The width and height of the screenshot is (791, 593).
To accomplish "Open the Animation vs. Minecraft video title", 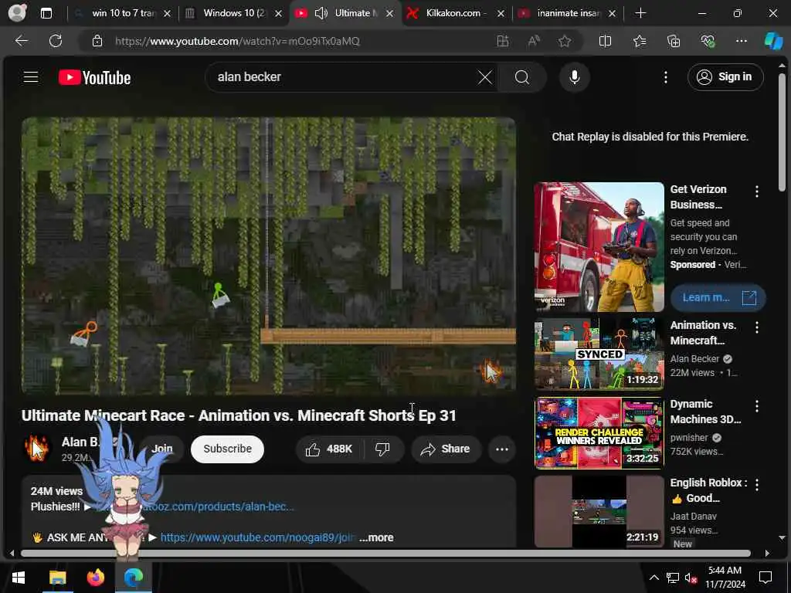I will pyautogui.click(x=703, y=333).
